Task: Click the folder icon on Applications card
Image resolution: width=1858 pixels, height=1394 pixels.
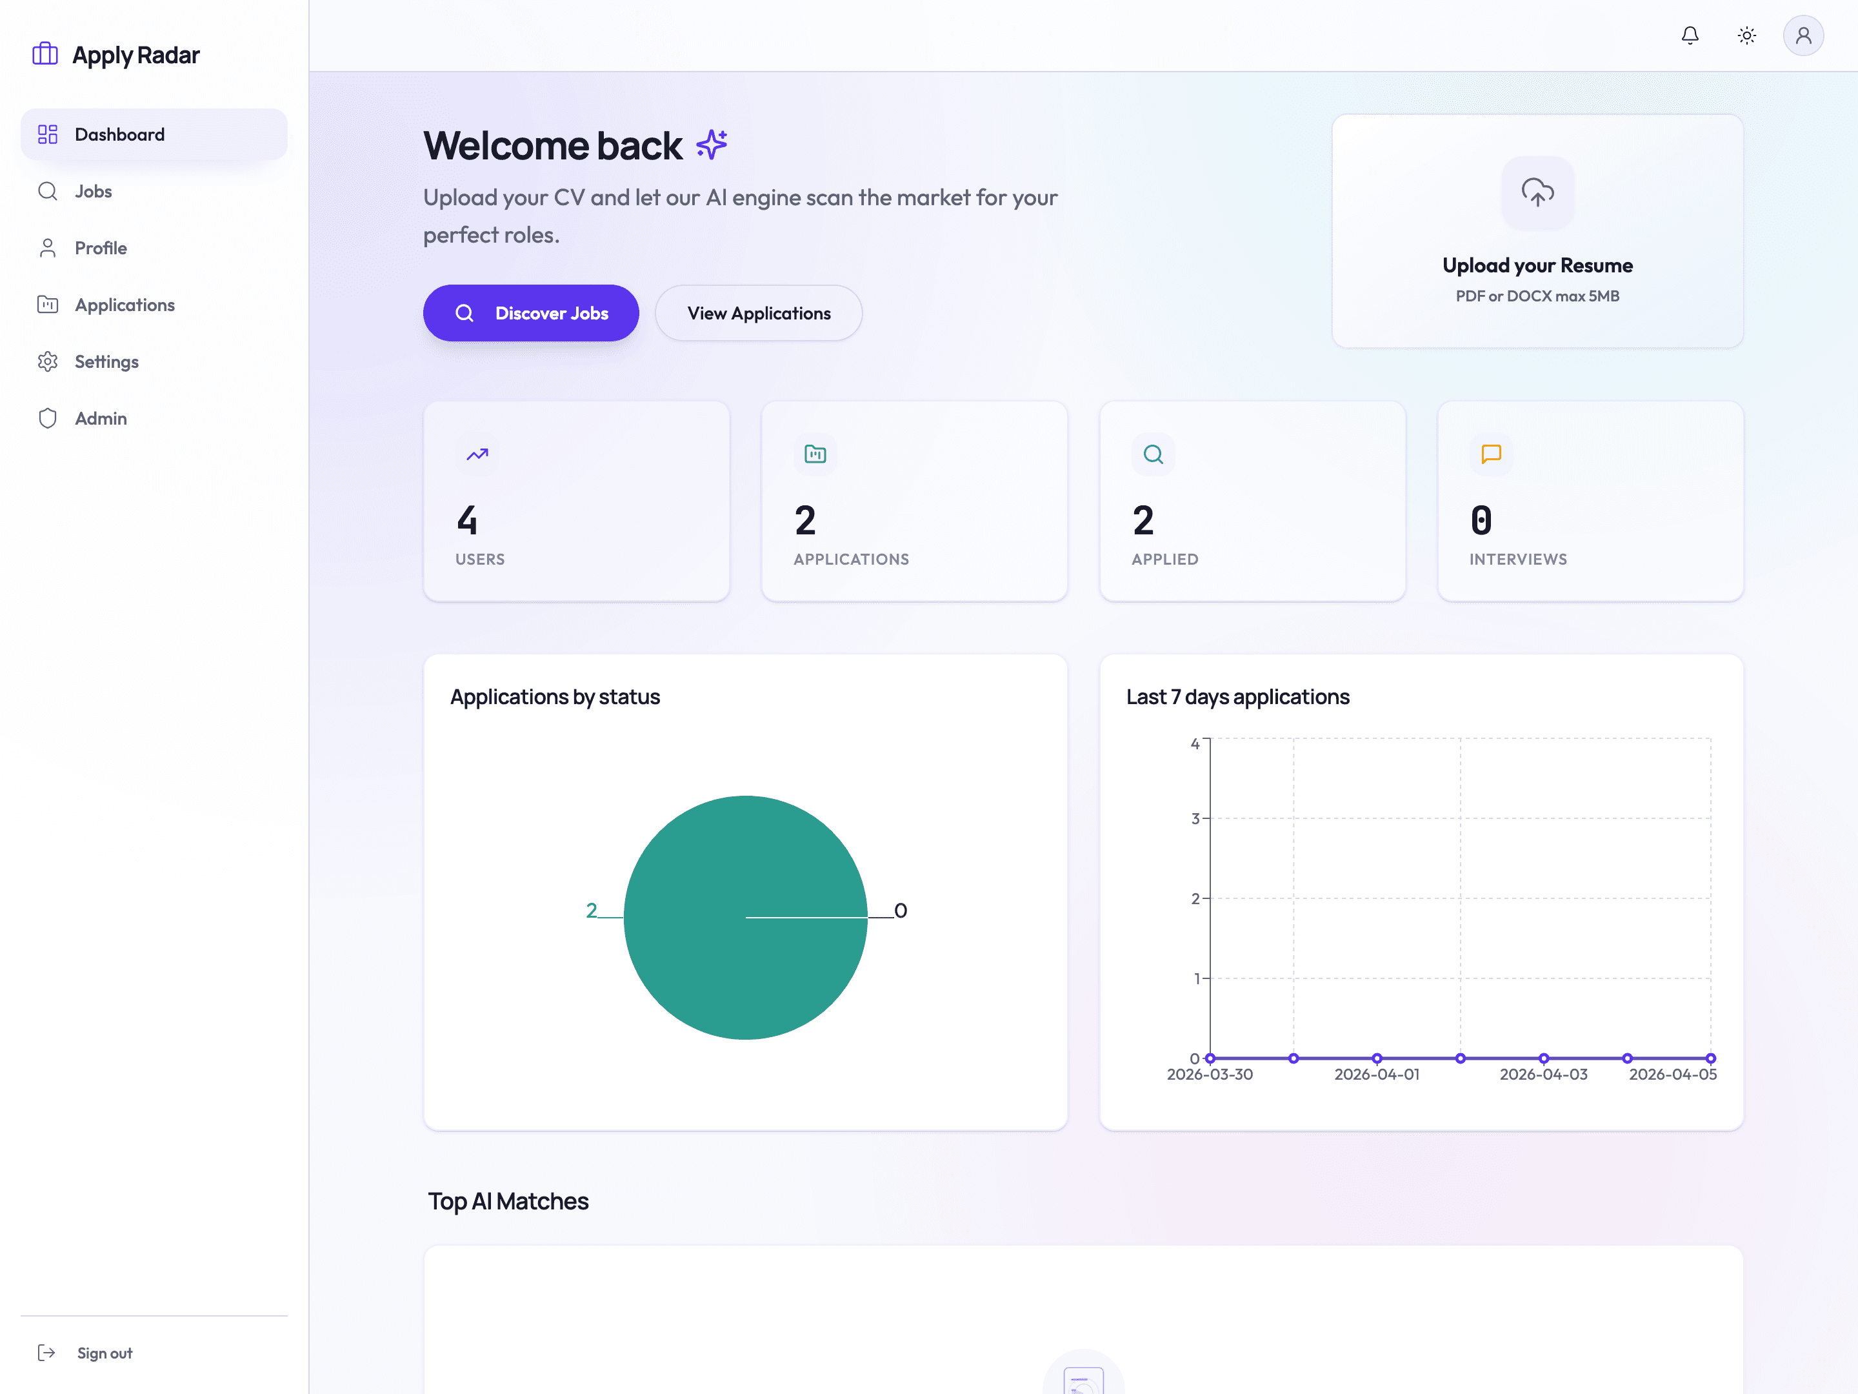Action: click(815, 454)
